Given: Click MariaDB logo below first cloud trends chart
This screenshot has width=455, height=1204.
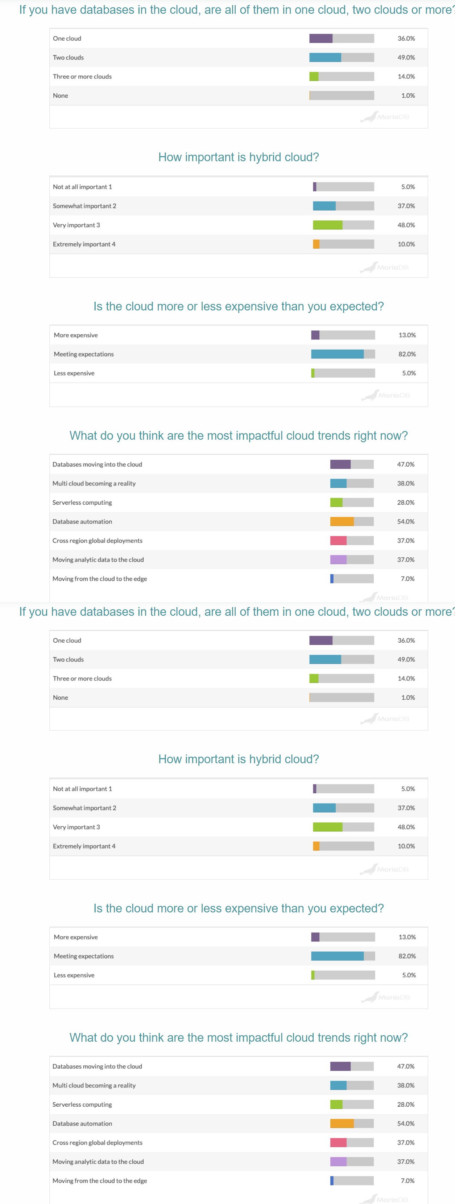Looking at the screenshot, I should click(x=384, y=597).
